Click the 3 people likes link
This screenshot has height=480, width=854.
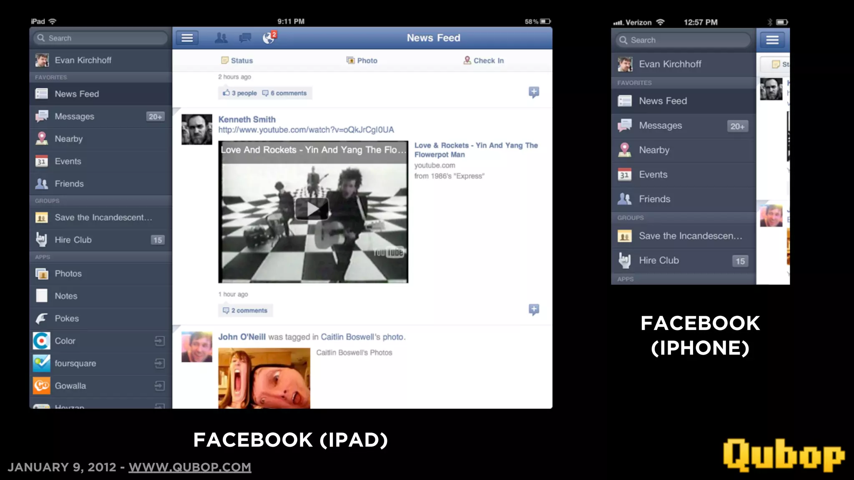click(x=240, y=93)
